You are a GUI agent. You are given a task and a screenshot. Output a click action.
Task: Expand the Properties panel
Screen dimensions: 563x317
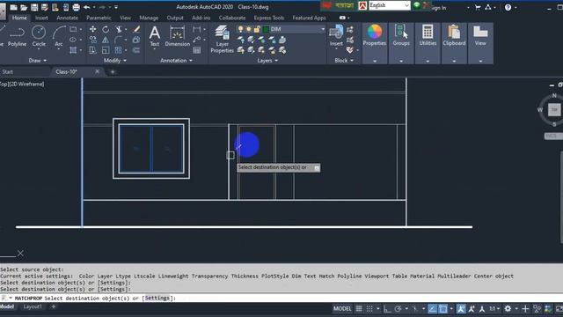375,61
